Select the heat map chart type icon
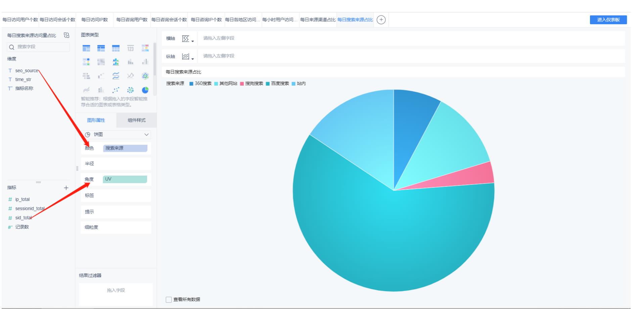 click(x=101, y=62)
